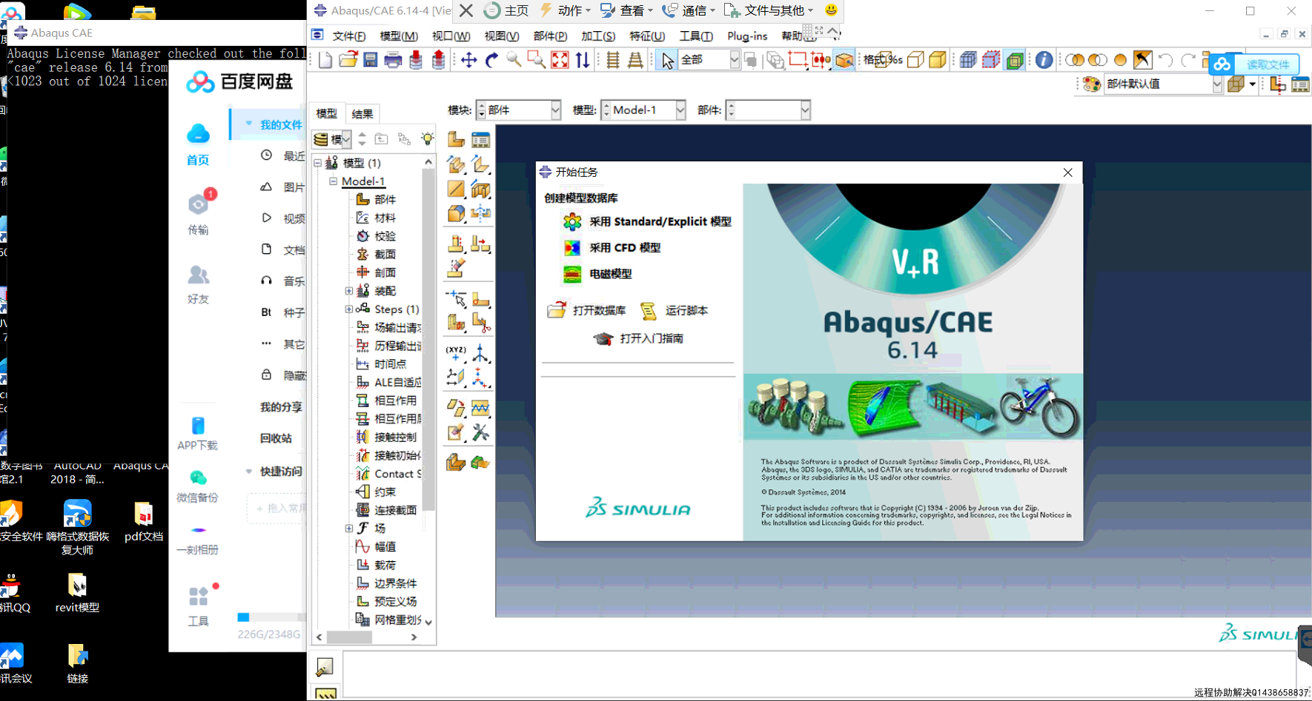Open 我的文件 in Baidu Netdisk
This screenshot has height=701, width=1312.
point(280,124)
